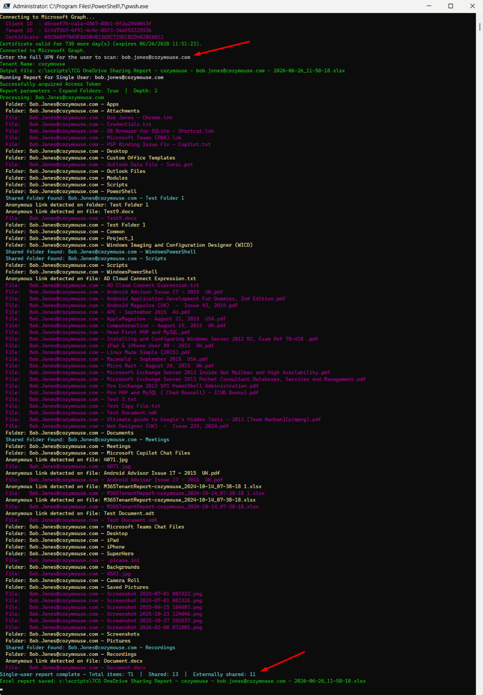Close the PowerShell console window
The height and width of the screenshot is (695, 483).
[x=472, y=6]
